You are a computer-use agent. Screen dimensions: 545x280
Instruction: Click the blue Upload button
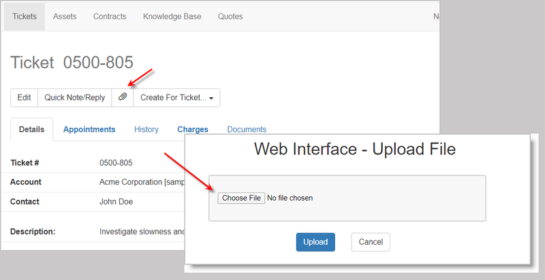click(x=315, y=242)
